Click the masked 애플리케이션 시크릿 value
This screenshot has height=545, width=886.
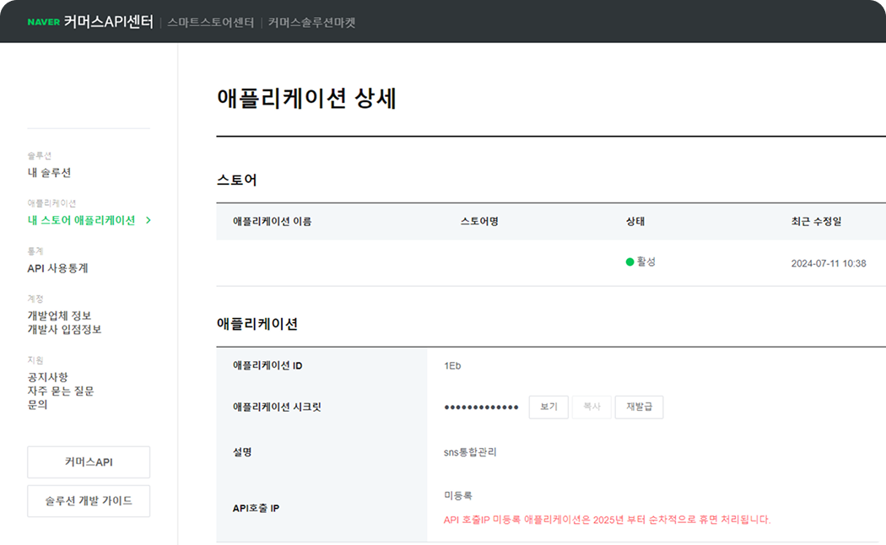[481, 407]
